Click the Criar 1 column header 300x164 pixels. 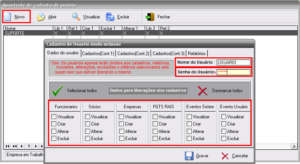pyautogui.click(x=90, y=28)
